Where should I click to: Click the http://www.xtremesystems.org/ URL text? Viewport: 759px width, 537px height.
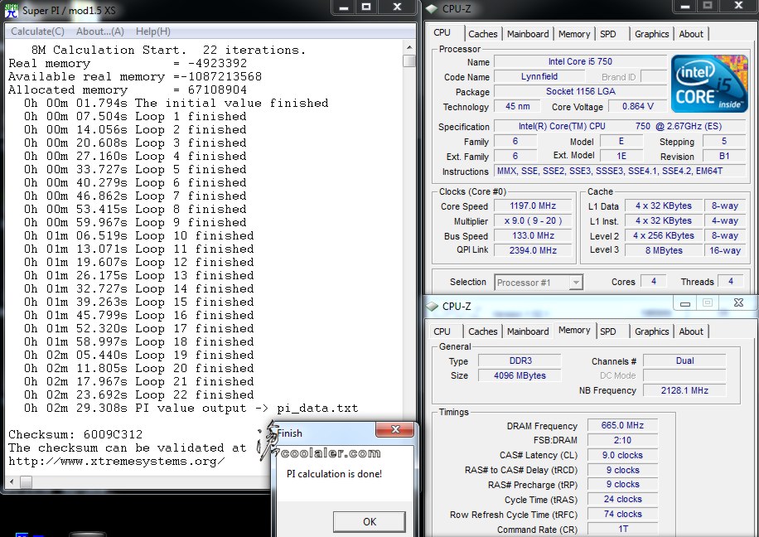point(116,461)
